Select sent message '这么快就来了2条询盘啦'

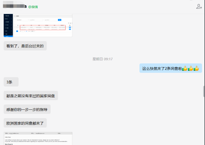coord(171,68)
